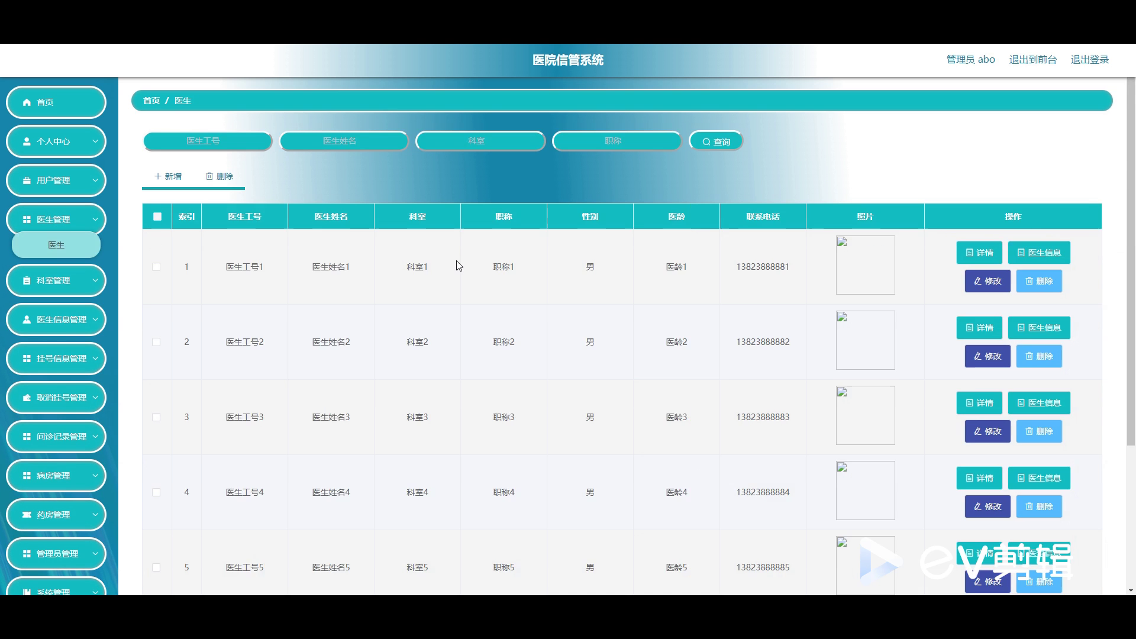This screenshot has height=639, width=1136.
Task: Click the magnifier icon in the 查询 button
Action: pyautogui.click(x=706, y=142)
